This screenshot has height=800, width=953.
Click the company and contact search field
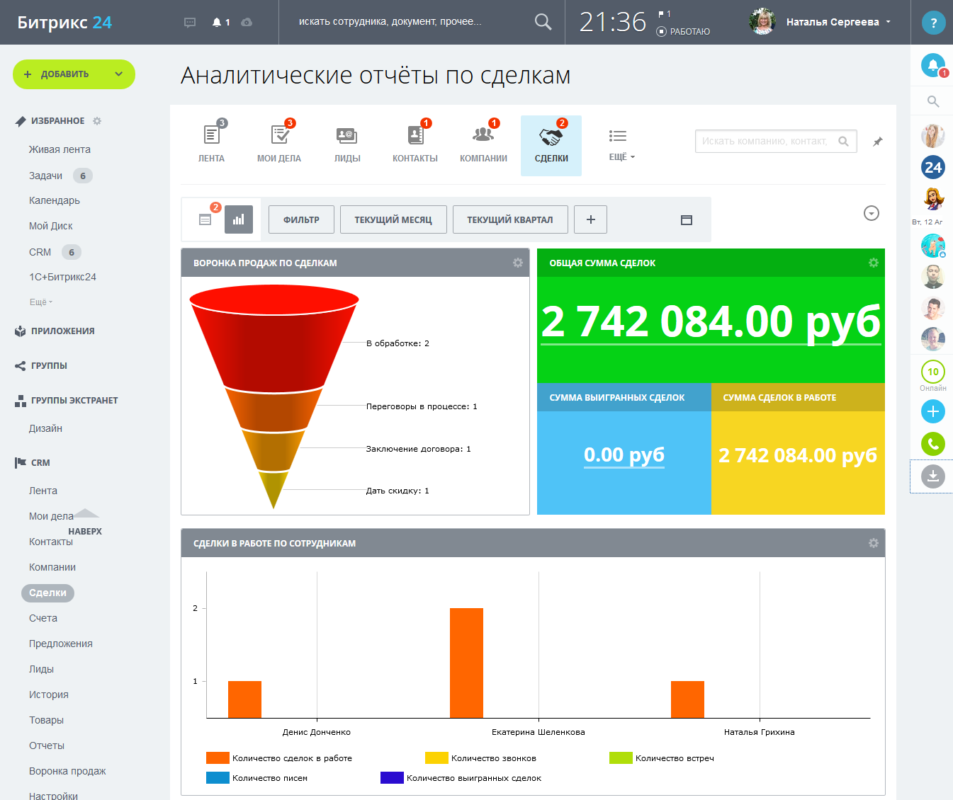point(765,142)
